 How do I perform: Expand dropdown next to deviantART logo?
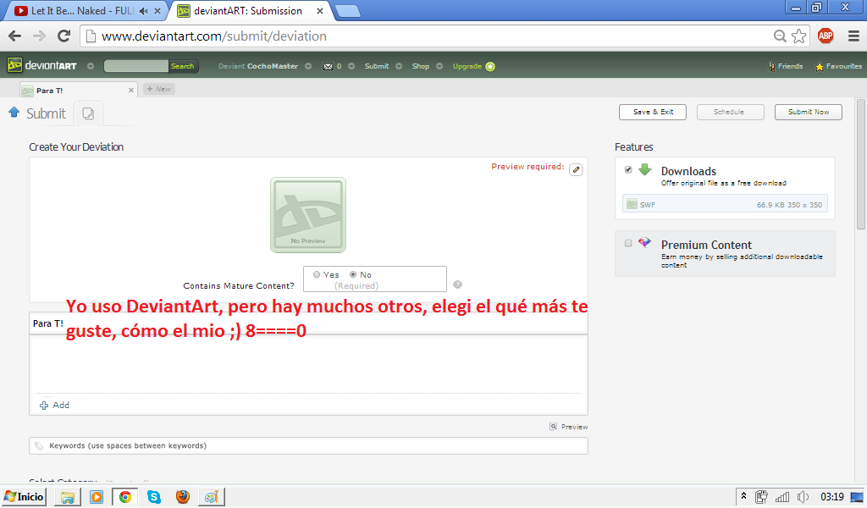91,66
